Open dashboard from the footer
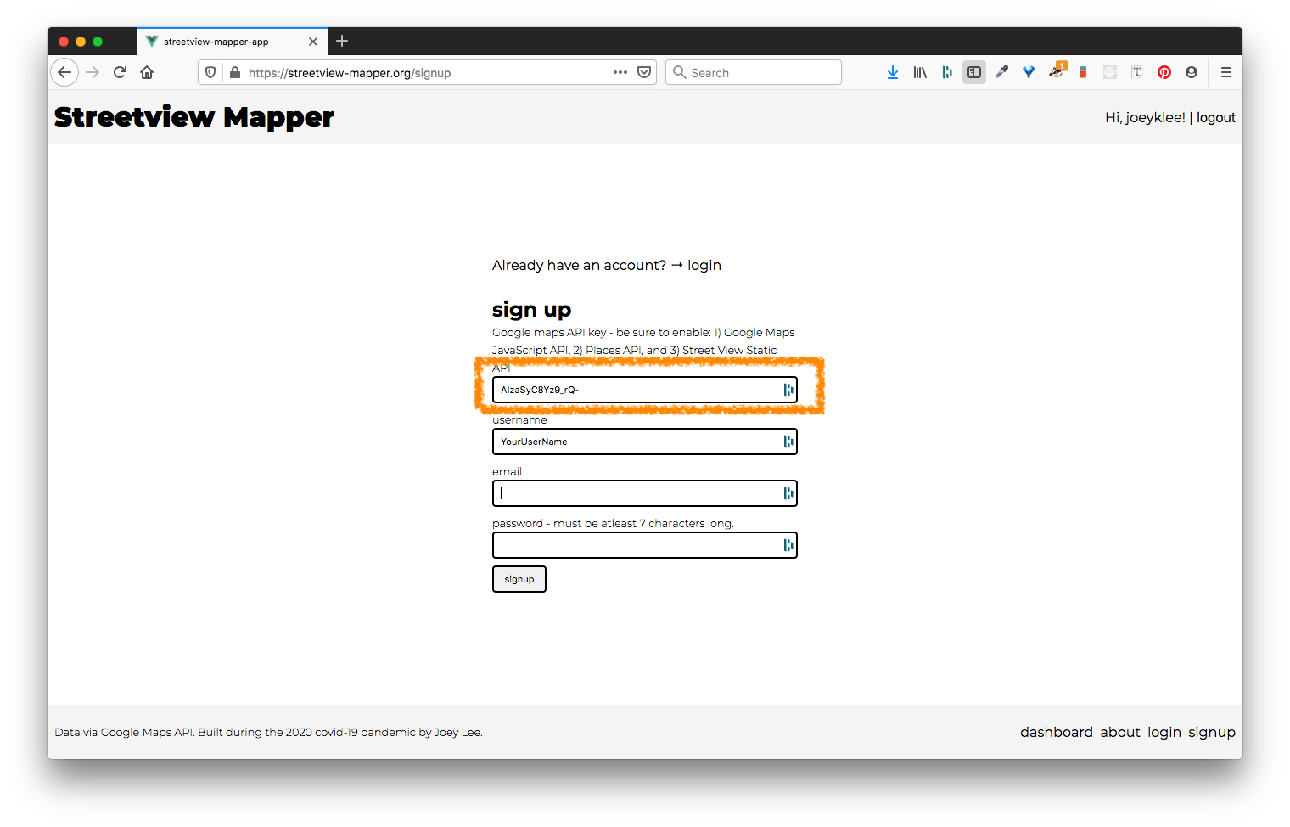Viewport: 1290px width, 827px height. (x=1056, y=733)
